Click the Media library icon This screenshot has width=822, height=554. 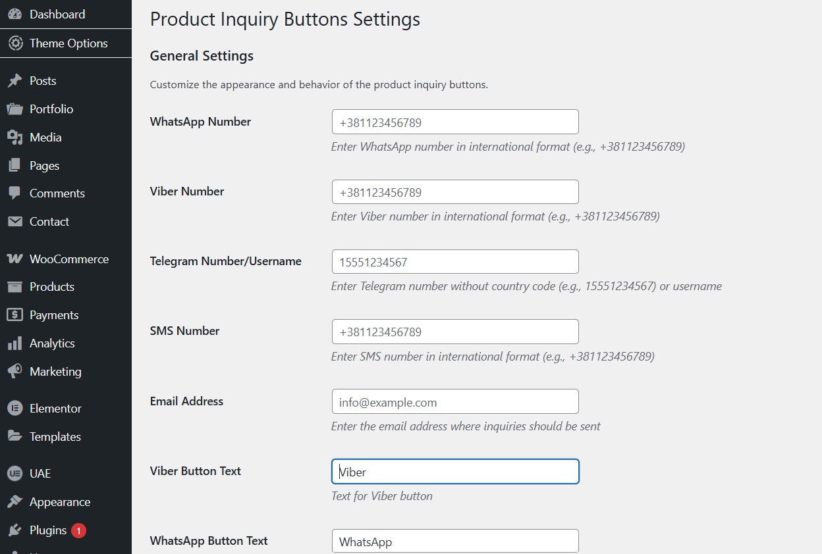(14, 138)
